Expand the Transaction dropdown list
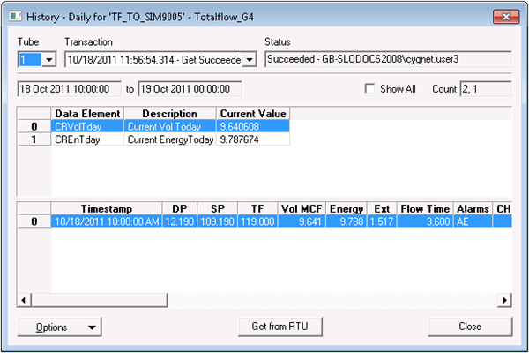This screenshot has height=353, width=529. coord(250,60)
